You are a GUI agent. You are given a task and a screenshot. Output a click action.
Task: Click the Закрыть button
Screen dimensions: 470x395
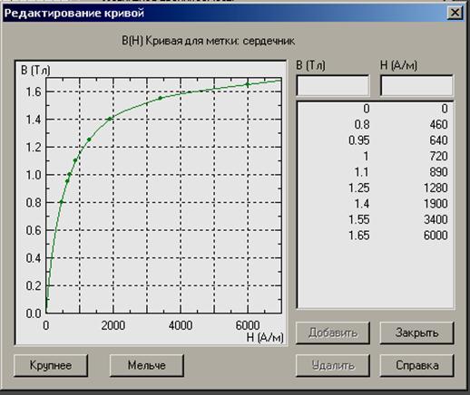click(x=416, y=332)
